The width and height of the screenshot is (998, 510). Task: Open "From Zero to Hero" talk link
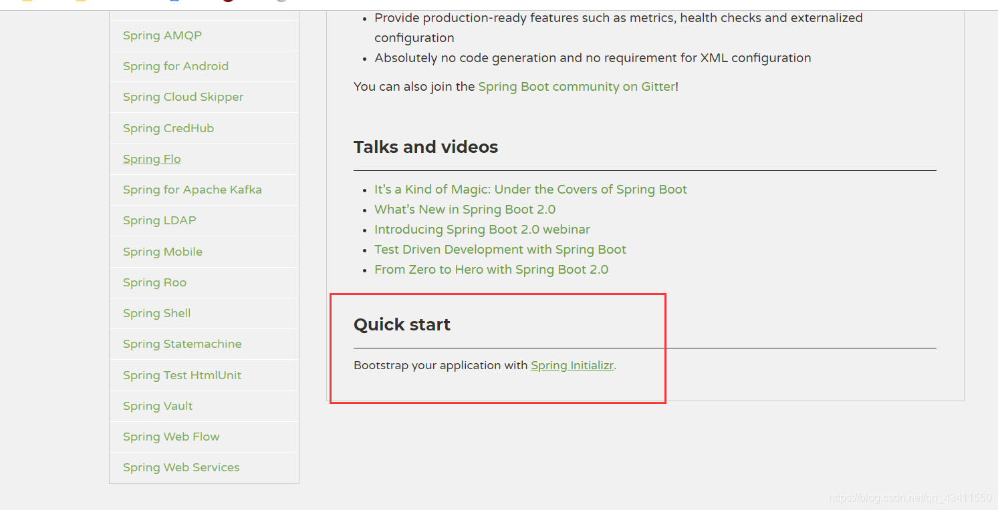(491, 270)
